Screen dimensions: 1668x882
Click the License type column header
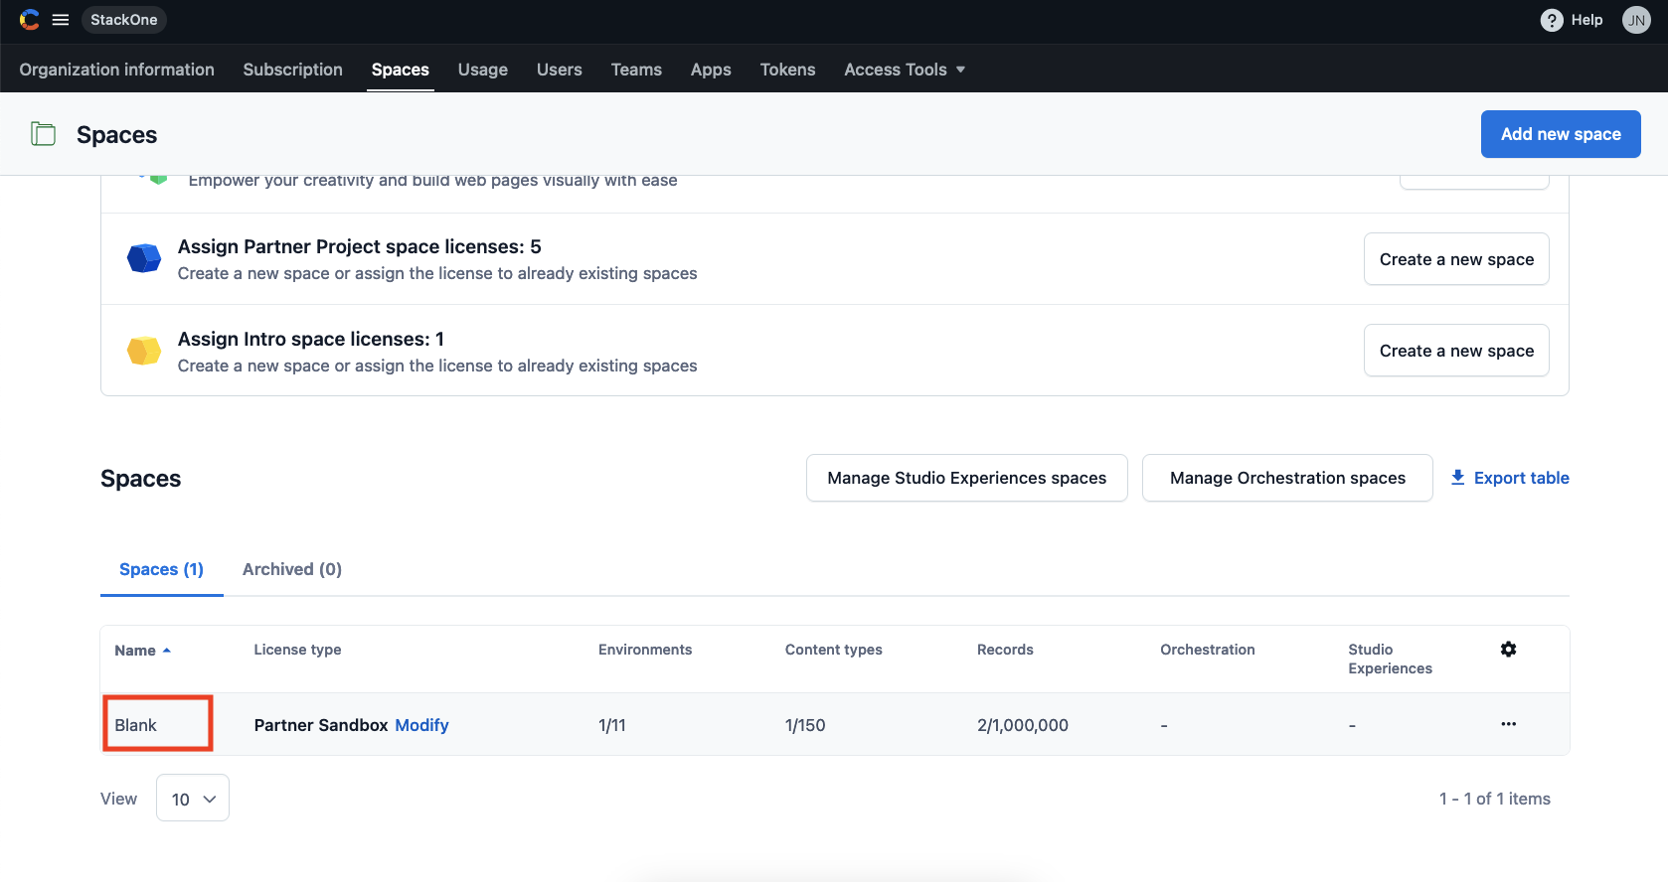[x=297, y=650]
